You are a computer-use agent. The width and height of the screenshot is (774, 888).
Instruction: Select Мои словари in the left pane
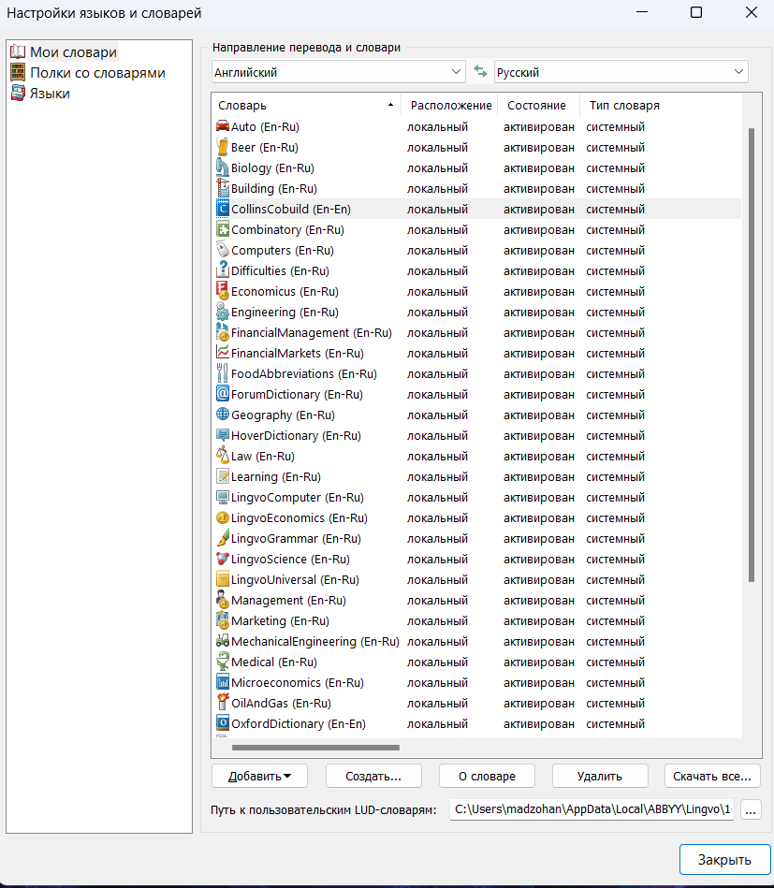point(73,52)
